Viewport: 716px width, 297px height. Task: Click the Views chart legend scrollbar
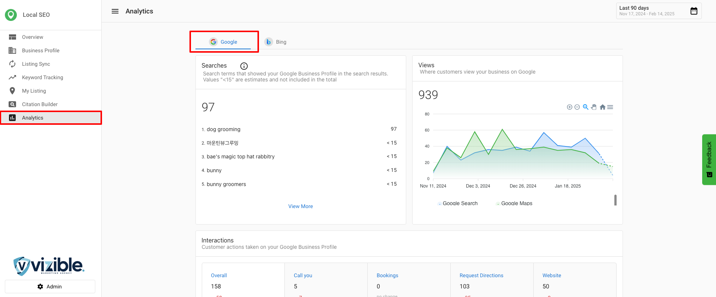point(615,200)
